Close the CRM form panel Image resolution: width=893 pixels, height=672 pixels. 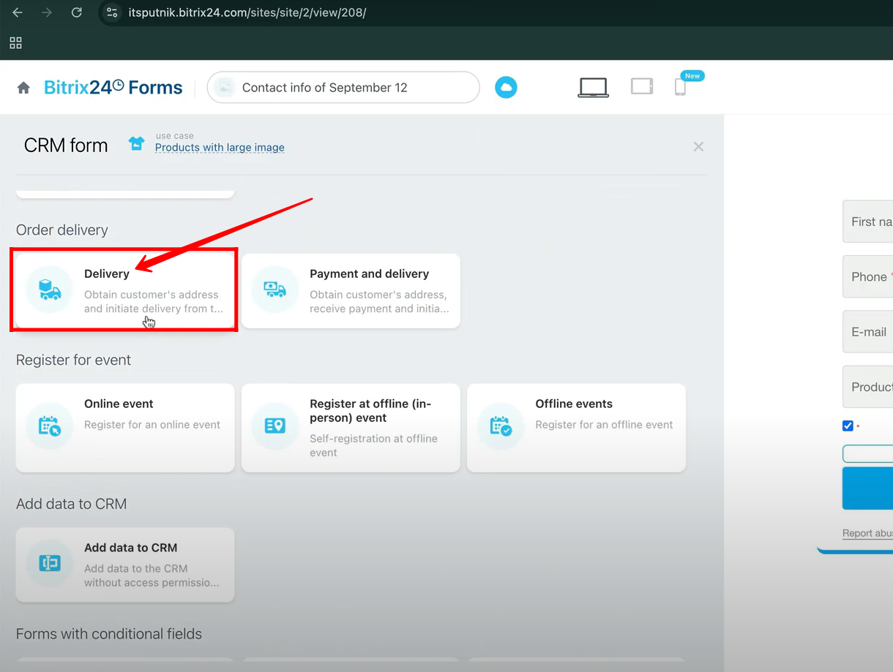tap(698, 147)
